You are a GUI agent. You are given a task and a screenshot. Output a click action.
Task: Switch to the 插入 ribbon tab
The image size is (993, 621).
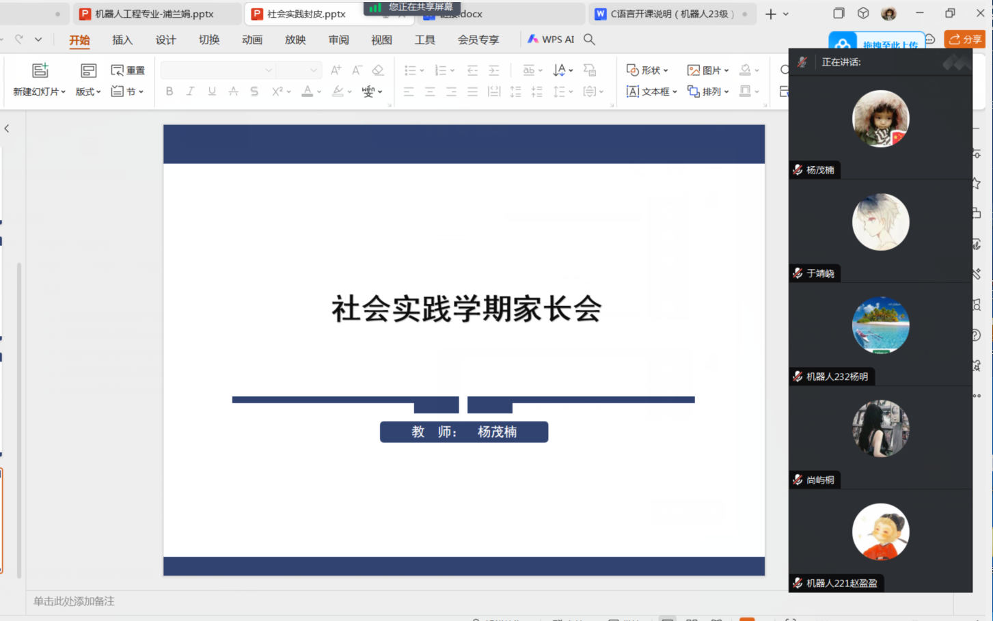pyautogui.click(x=122, y=40)
